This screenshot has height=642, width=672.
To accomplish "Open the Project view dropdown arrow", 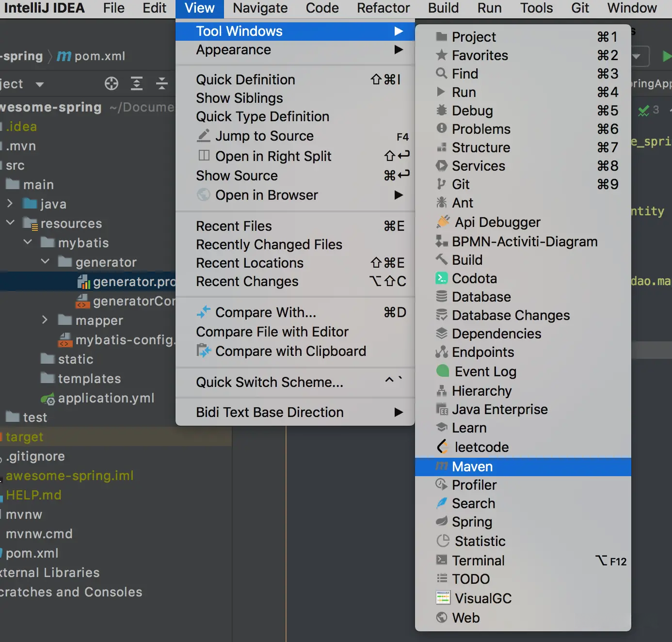I will pos(40,84).
